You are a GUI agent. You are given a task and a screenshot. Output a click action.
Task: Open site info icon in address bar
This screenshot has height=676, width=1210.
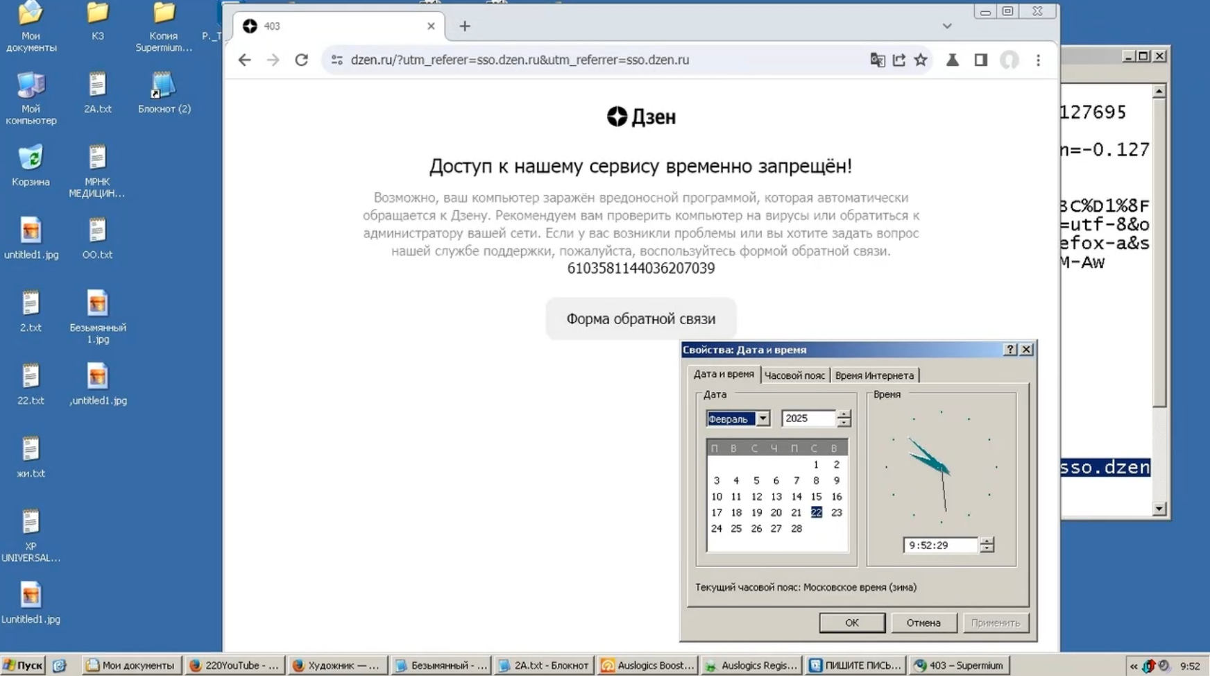point(337,60)
